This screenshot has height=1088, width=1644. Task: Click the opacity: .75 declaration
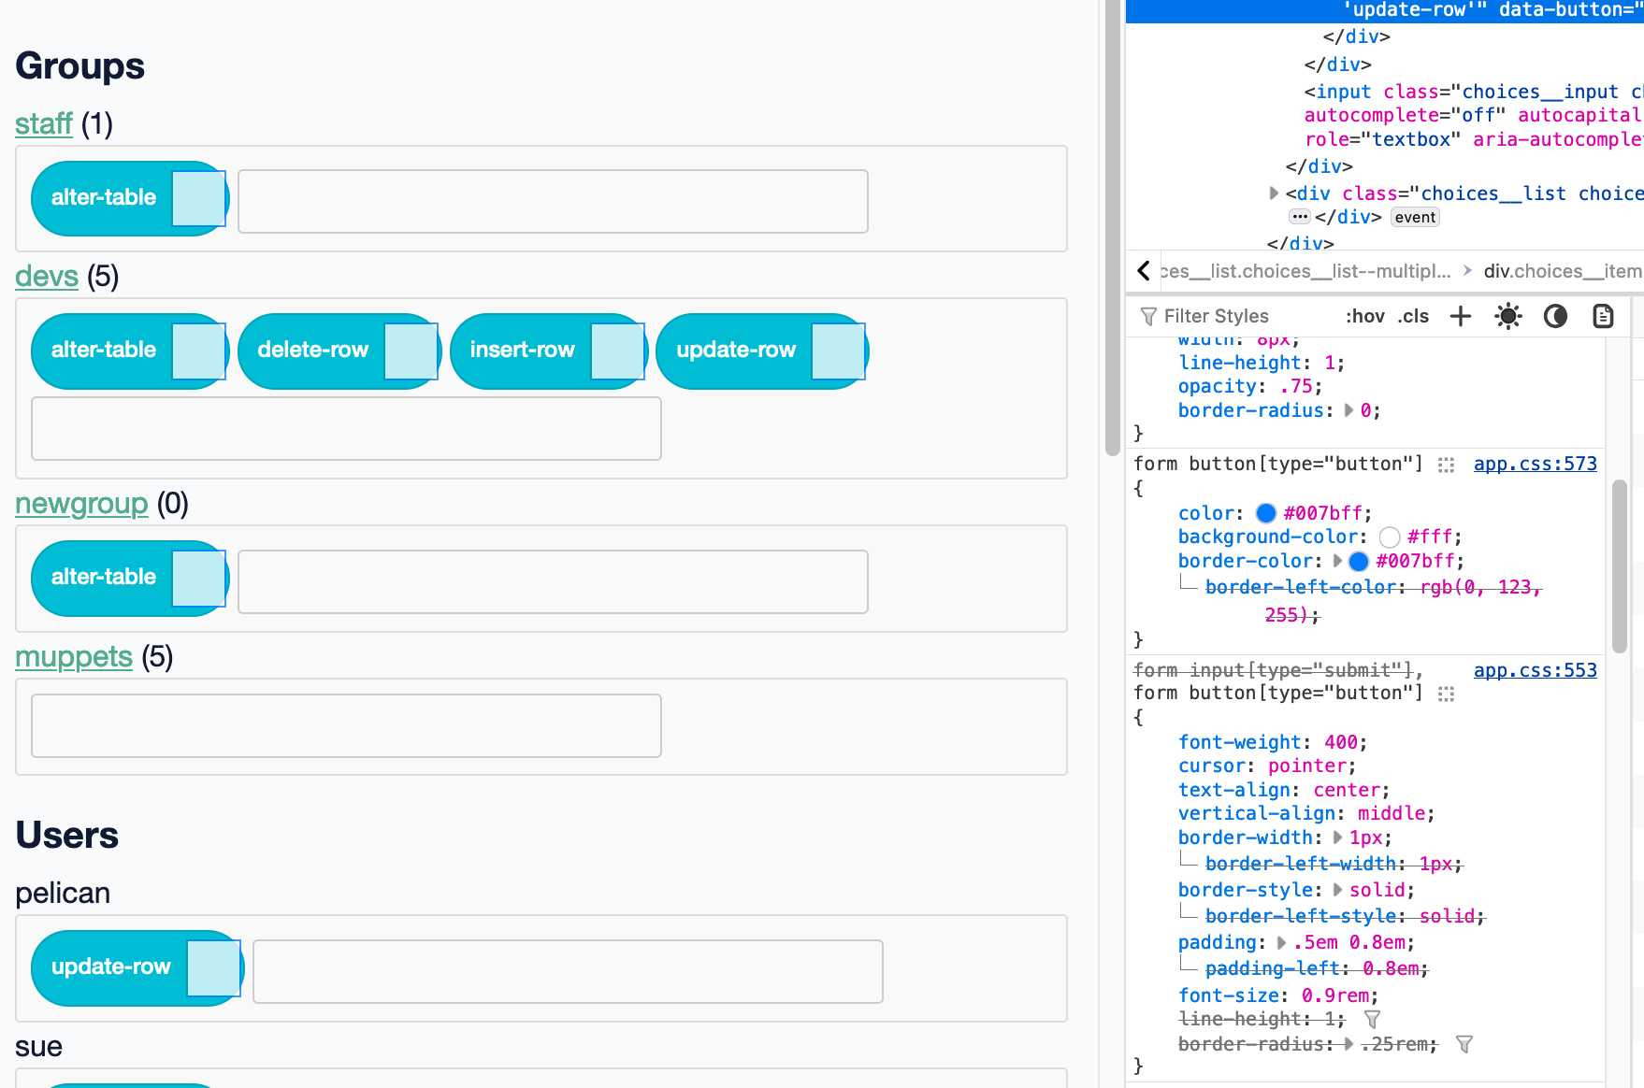(x=1250, y=386)
